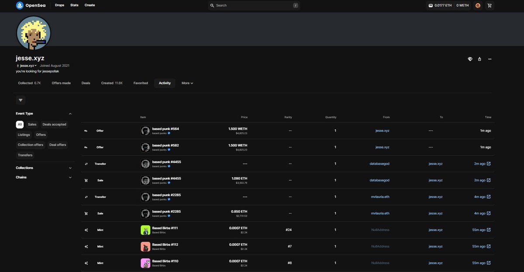The width and height of the screenshot is (524, 272).
Task: Click the 1.090 ETH sale price
Action: (x=239, y=178)
